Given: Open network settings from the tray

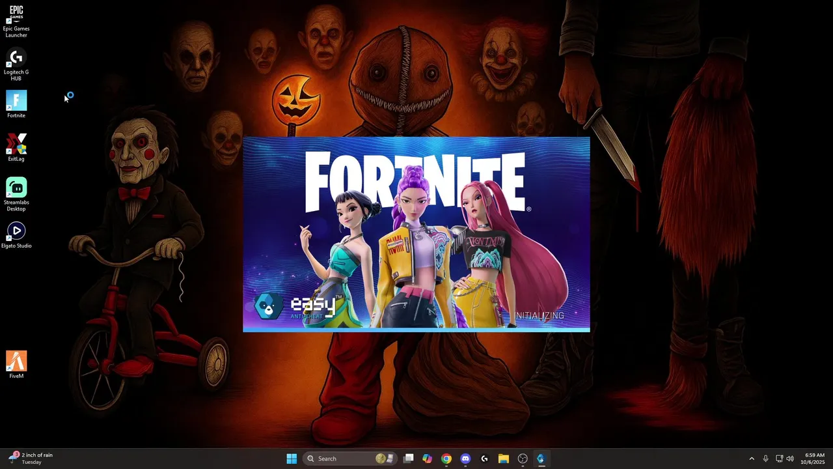Looking at the screenshot, I should coord(779,459).
